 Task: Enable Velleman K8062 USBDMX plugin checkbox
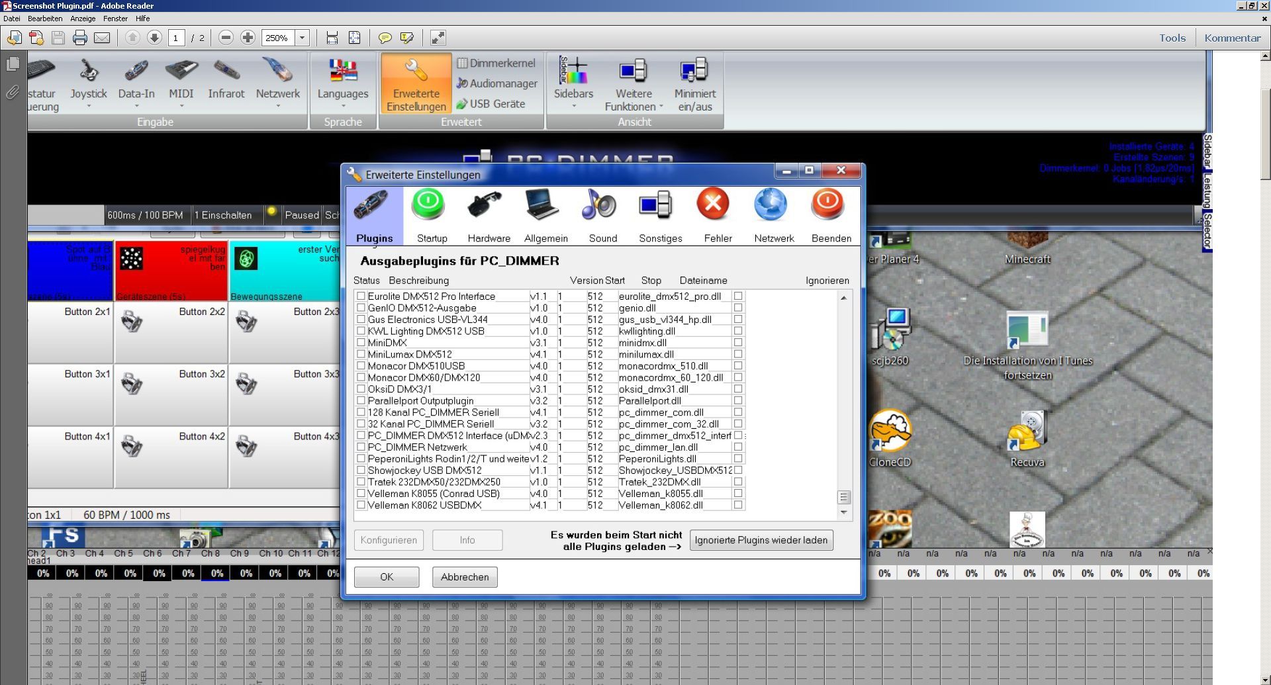(361, 505)
